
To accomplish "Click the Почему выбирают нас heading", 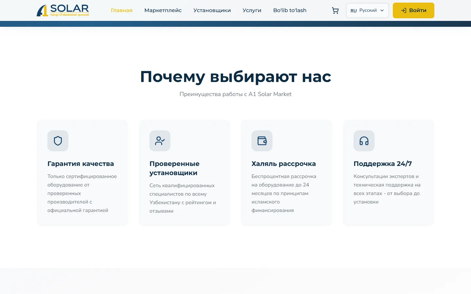I will (x=235, y=77).
